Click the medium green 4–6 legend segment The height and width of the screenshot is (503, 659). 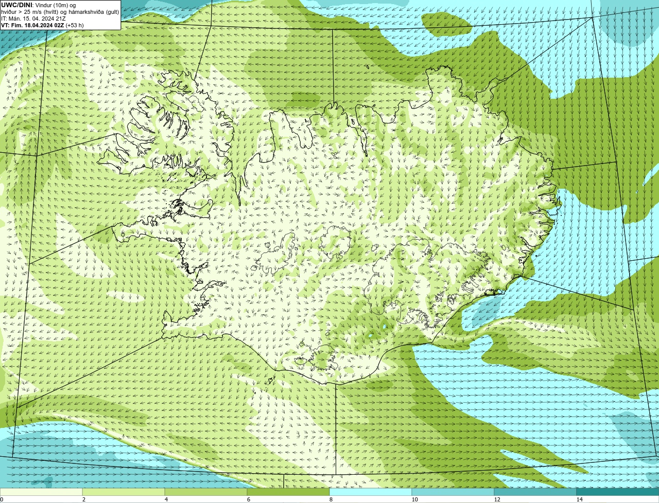click(206, 492)
